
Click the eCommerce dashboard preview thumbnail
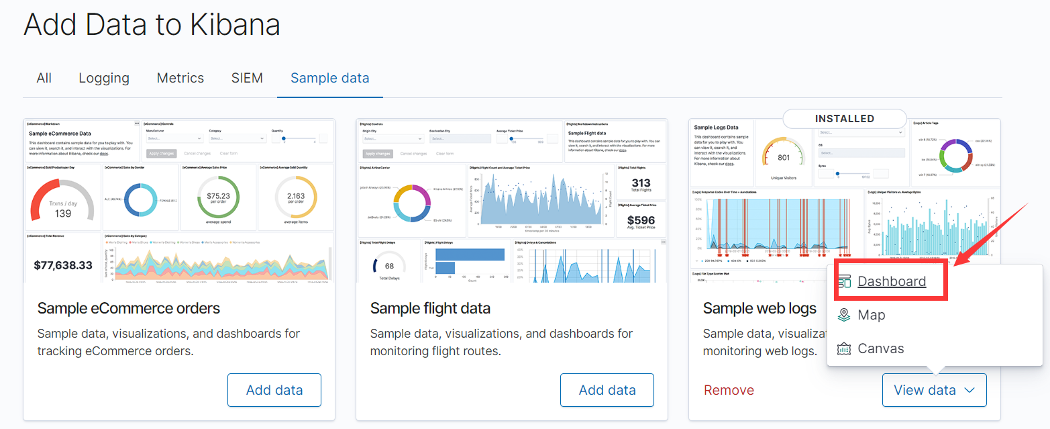click(x=179, y=200)
